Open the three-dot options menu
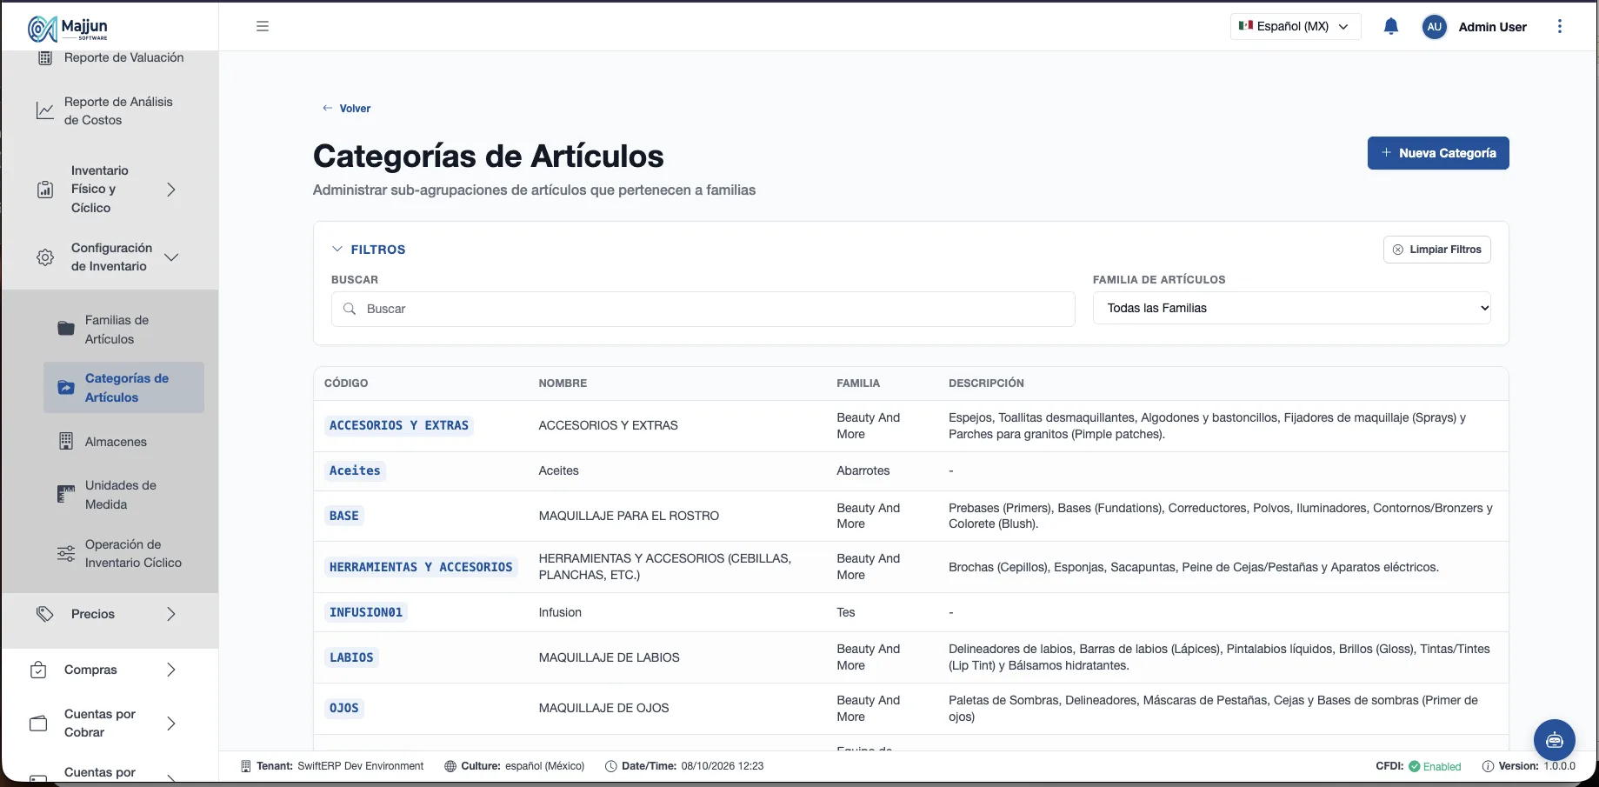The width and height of the screenshot is (1599, 787). [1560, 26]
